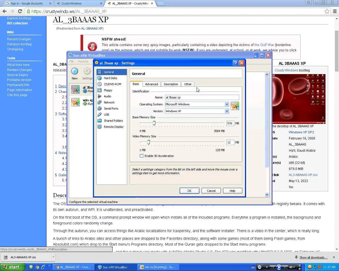Click Help button in settings dialog
The image size is (339, 271).
pyautogui.click(x=232, y=191)
